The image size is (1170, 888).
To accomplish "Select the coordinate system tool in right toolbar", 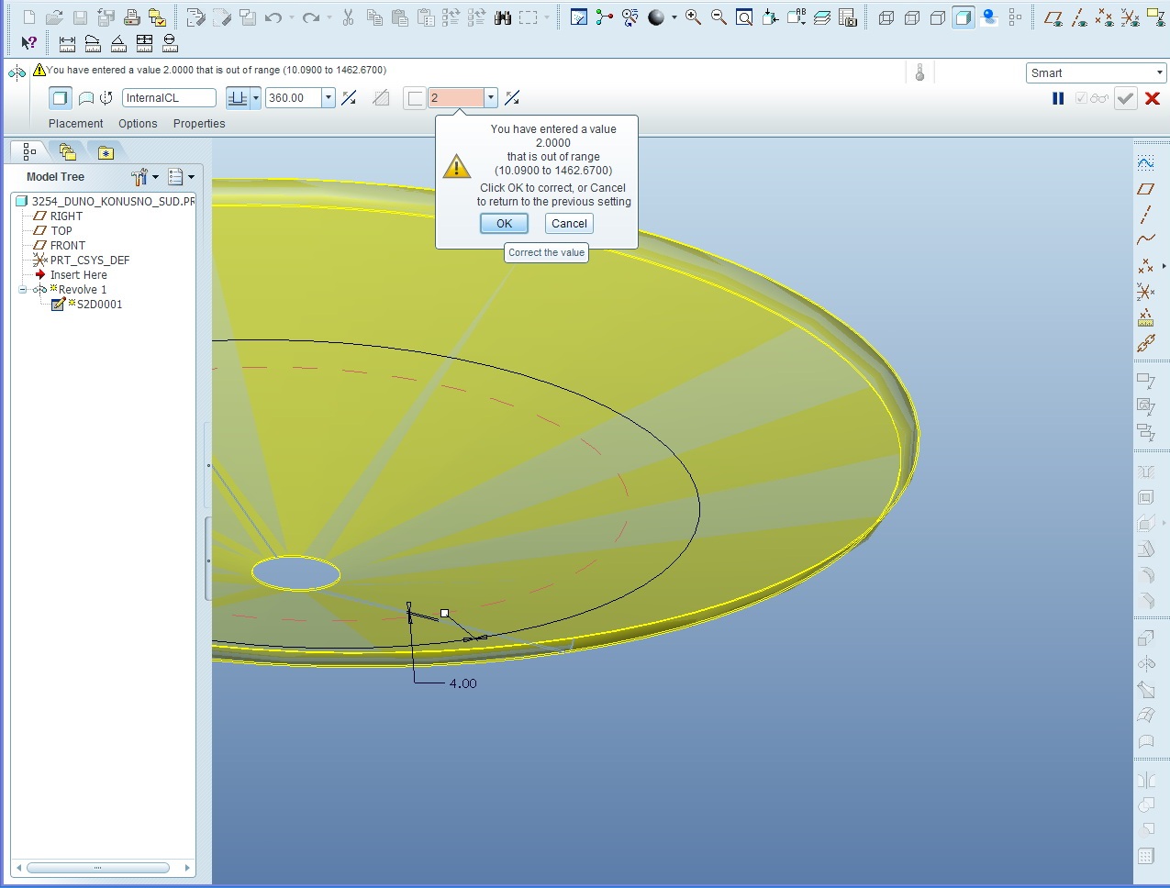I will pyautogui.click(x=1145, y=292).
